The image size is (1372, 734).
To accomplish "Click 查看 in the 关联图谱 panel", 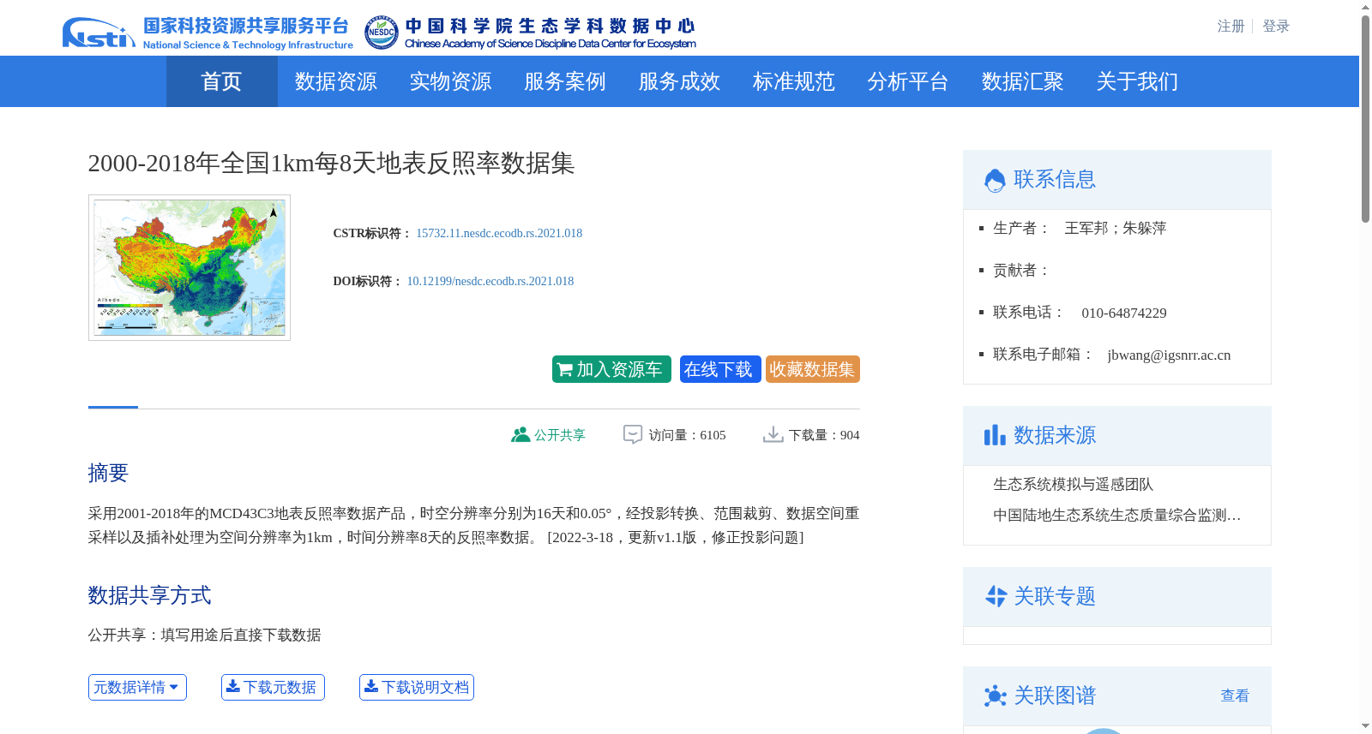I will (1235, 695).
